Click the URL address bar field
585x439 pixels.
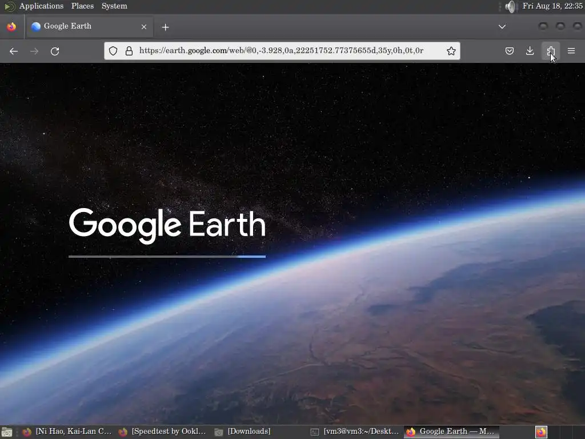coord(282,51)
